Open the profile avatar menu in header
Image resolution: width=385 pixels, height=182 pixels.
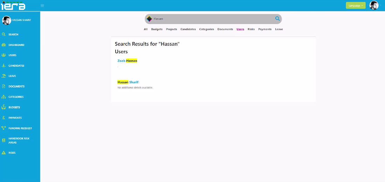(374, 5)
